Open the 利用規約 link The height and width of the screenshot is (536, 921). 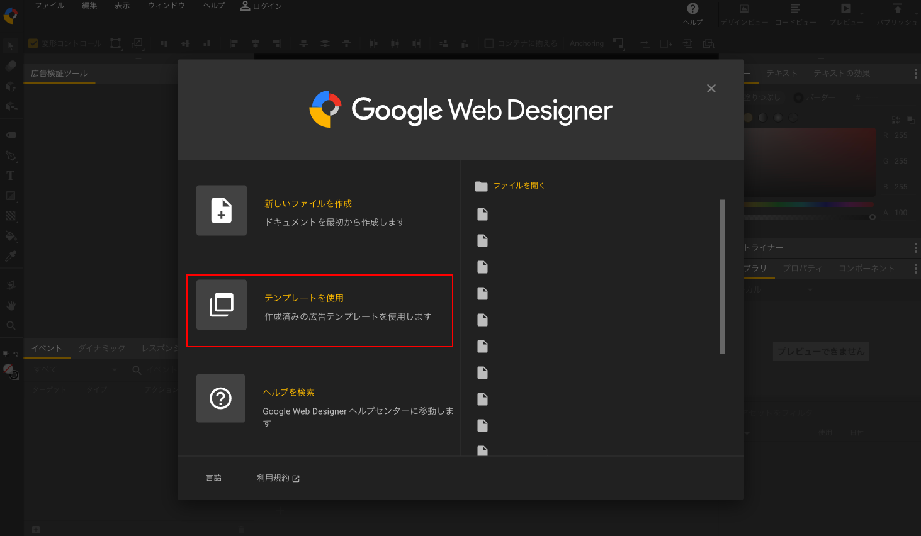[x=278, y=478]
